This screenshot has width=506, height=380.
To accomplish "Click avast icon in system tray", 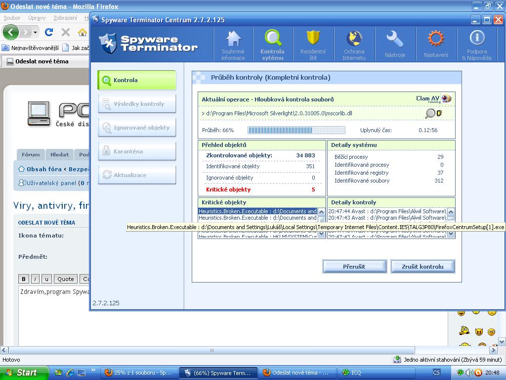I will click(x=478, y=373).
